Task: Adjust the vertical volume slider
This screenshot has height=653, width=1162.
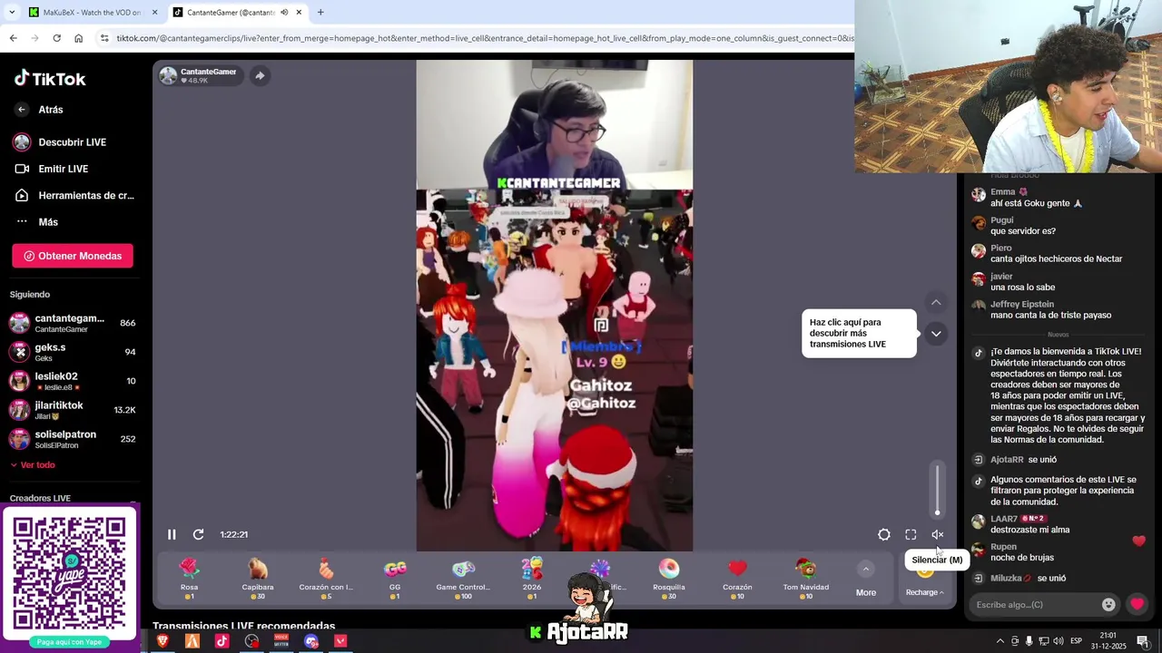Action: click(x=938, y=490)
